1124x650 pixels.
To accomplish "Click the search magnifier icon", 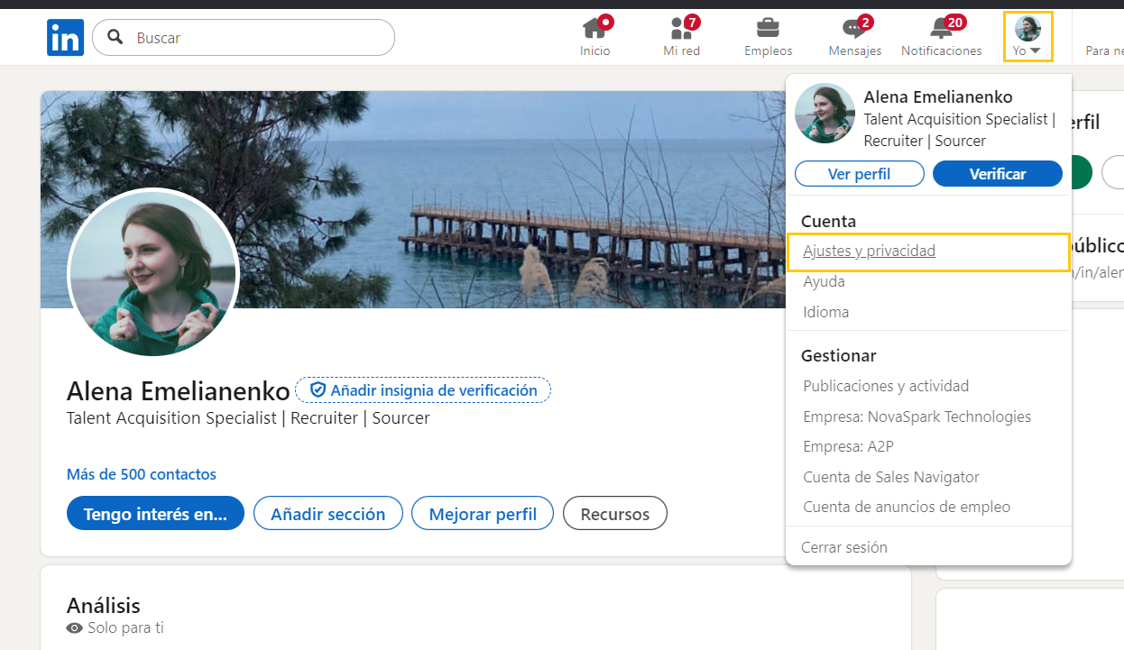I will [115, 38].
